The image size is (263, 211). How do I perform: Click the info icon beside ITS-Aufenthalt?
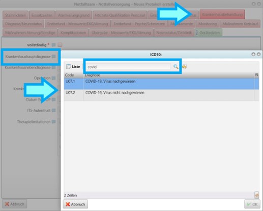pos(53,111)
